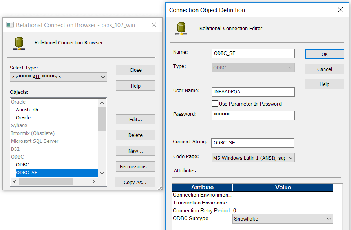Click inside the Password field

pos(253,115)
